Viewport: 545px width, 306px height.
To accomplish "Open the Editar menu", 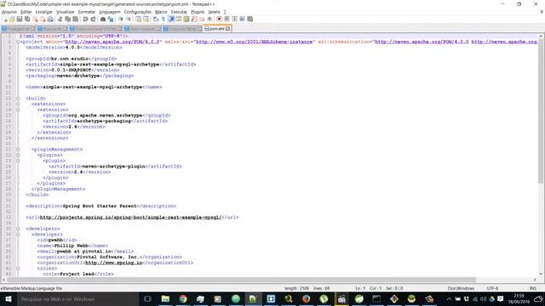I will (26, 12).
